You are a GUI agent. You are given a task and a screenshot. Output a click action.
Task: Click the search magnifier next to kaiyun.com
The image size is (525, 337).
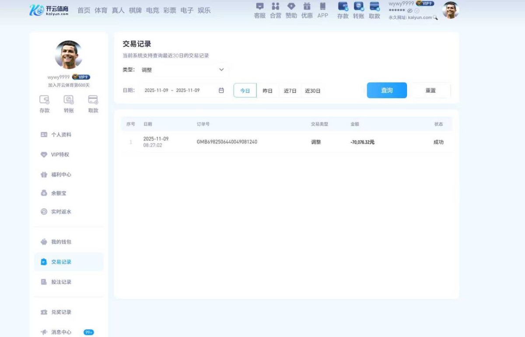coord(434,17)
